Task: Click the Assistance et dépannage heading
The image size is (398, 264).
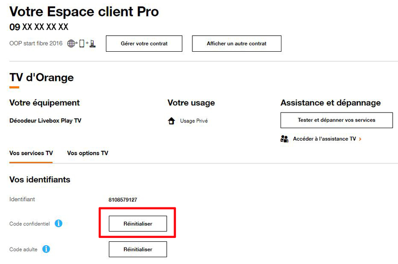Action: pos(330,103)
